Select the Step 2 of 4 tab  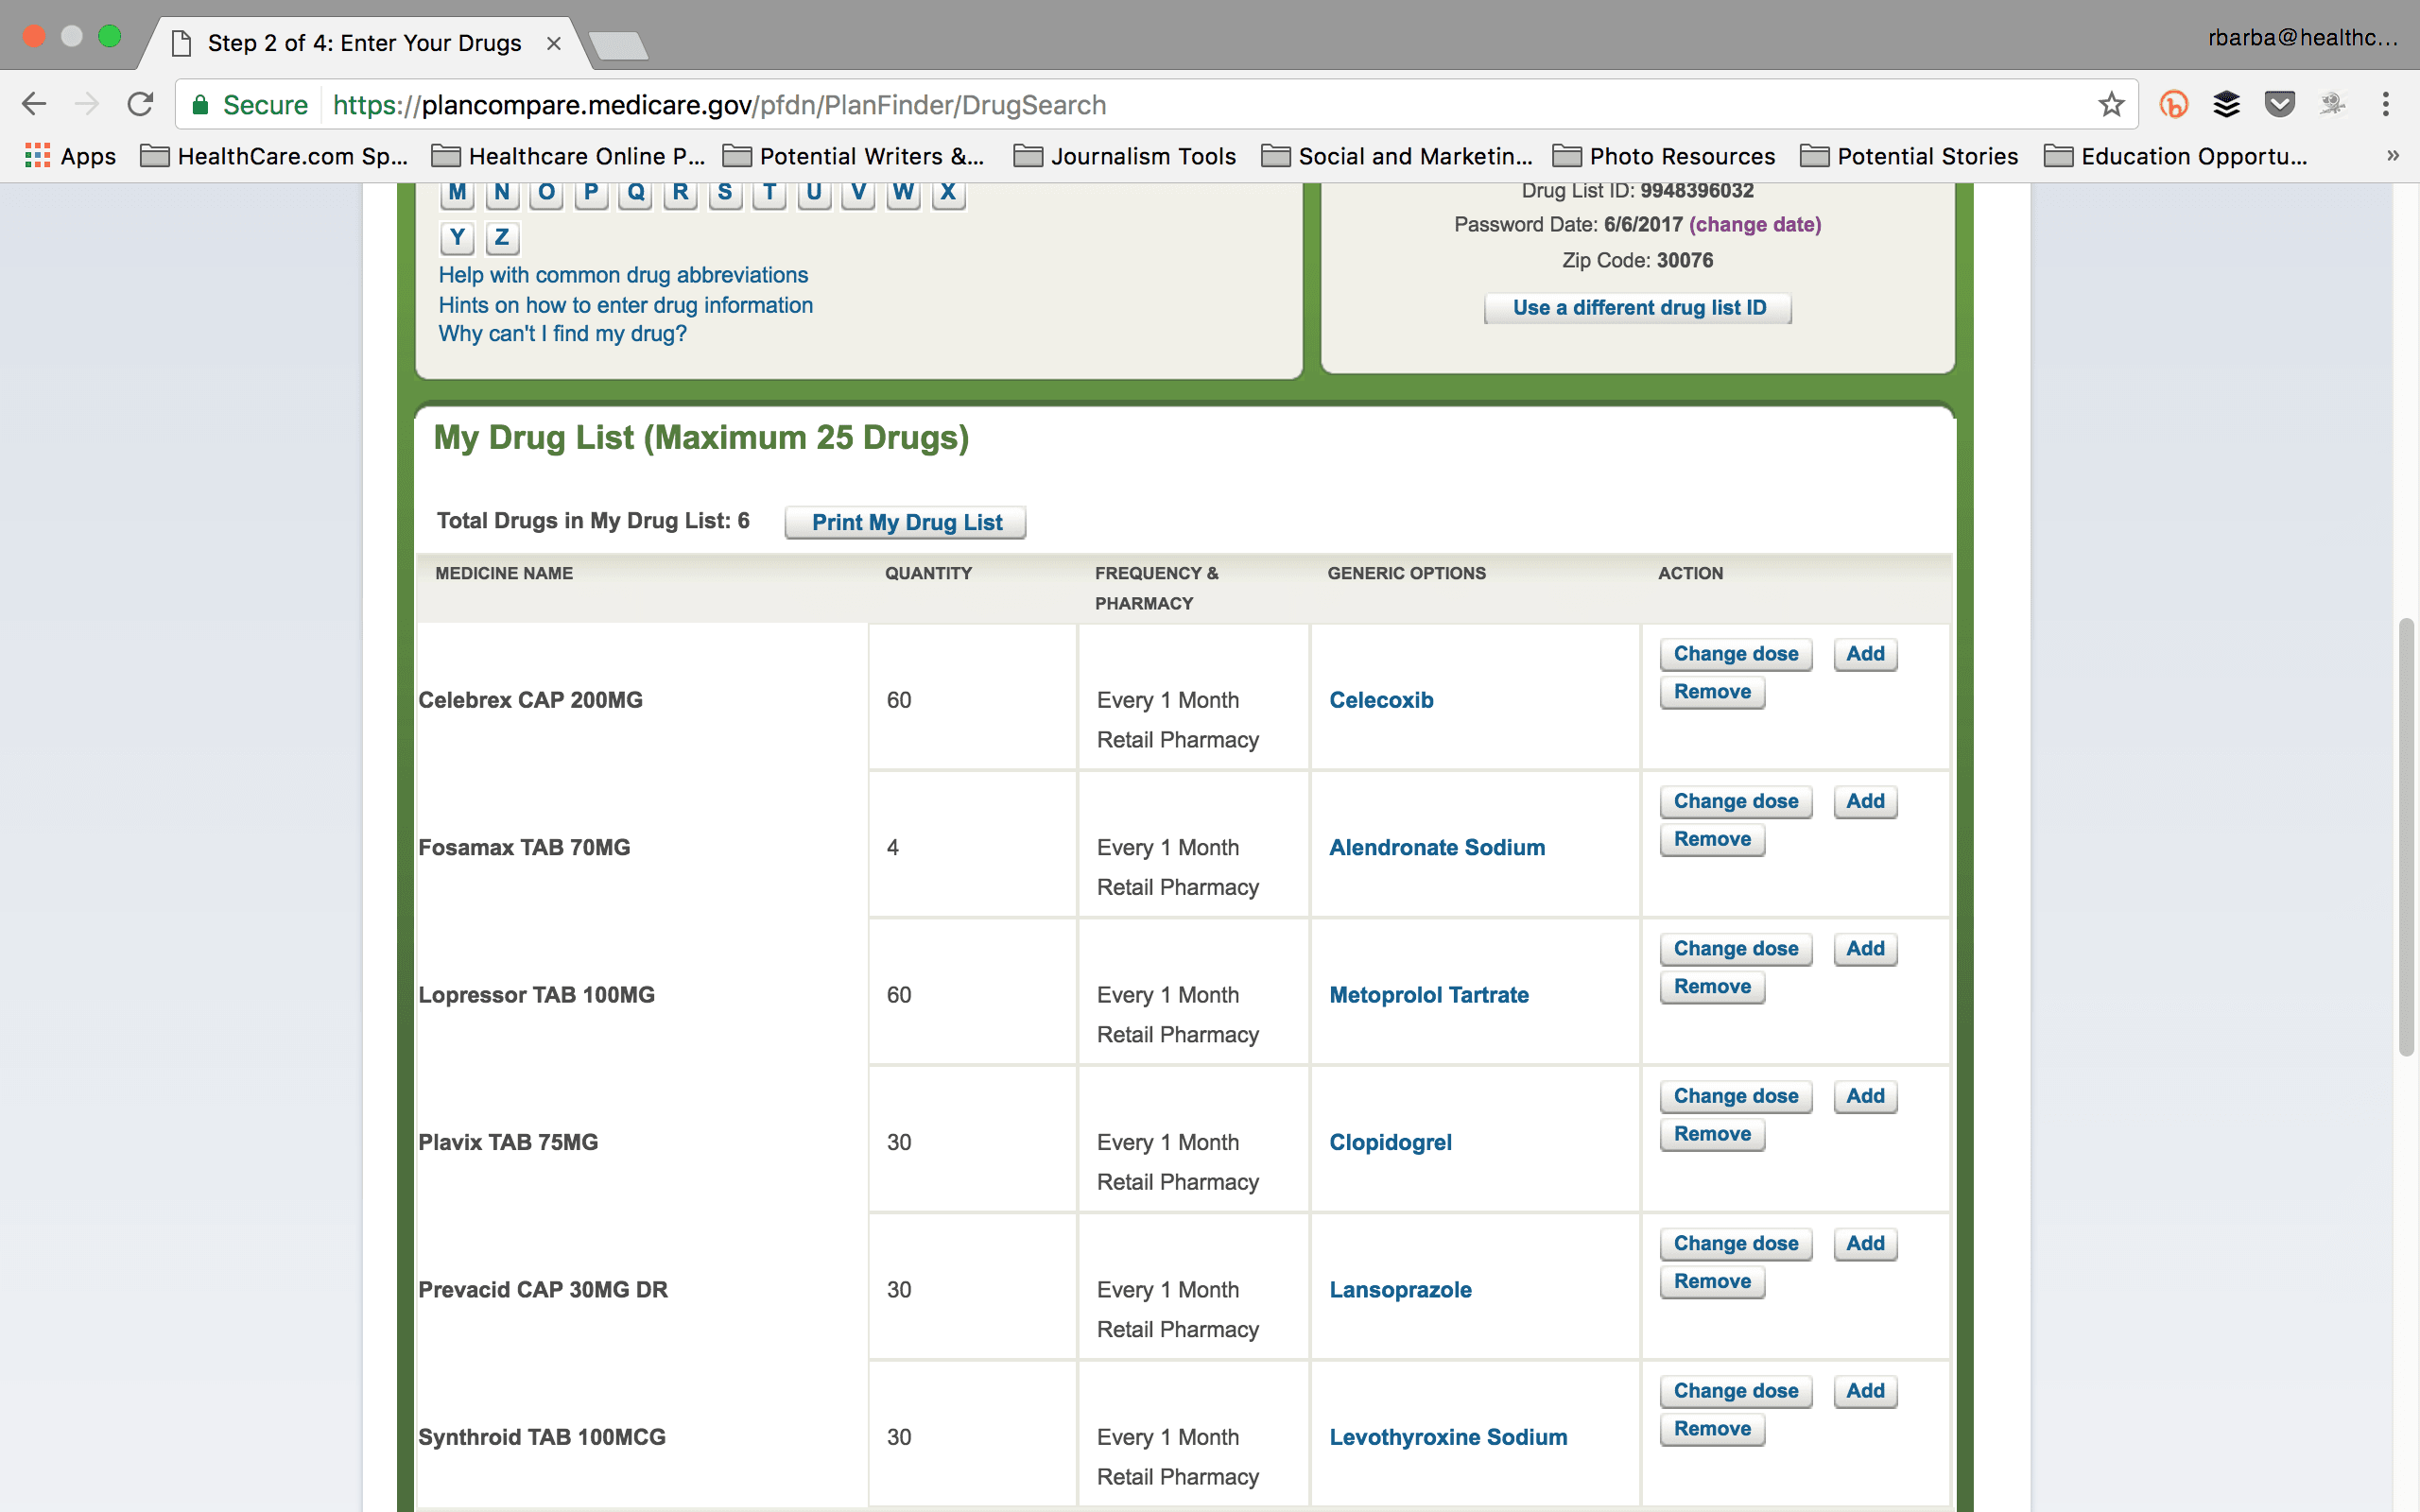pyautogui.click(x=365, y=43)
